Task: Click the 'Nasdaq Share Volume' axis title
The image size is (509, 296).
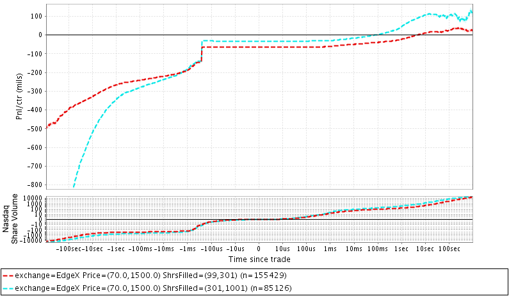Action: coord(10,218)
